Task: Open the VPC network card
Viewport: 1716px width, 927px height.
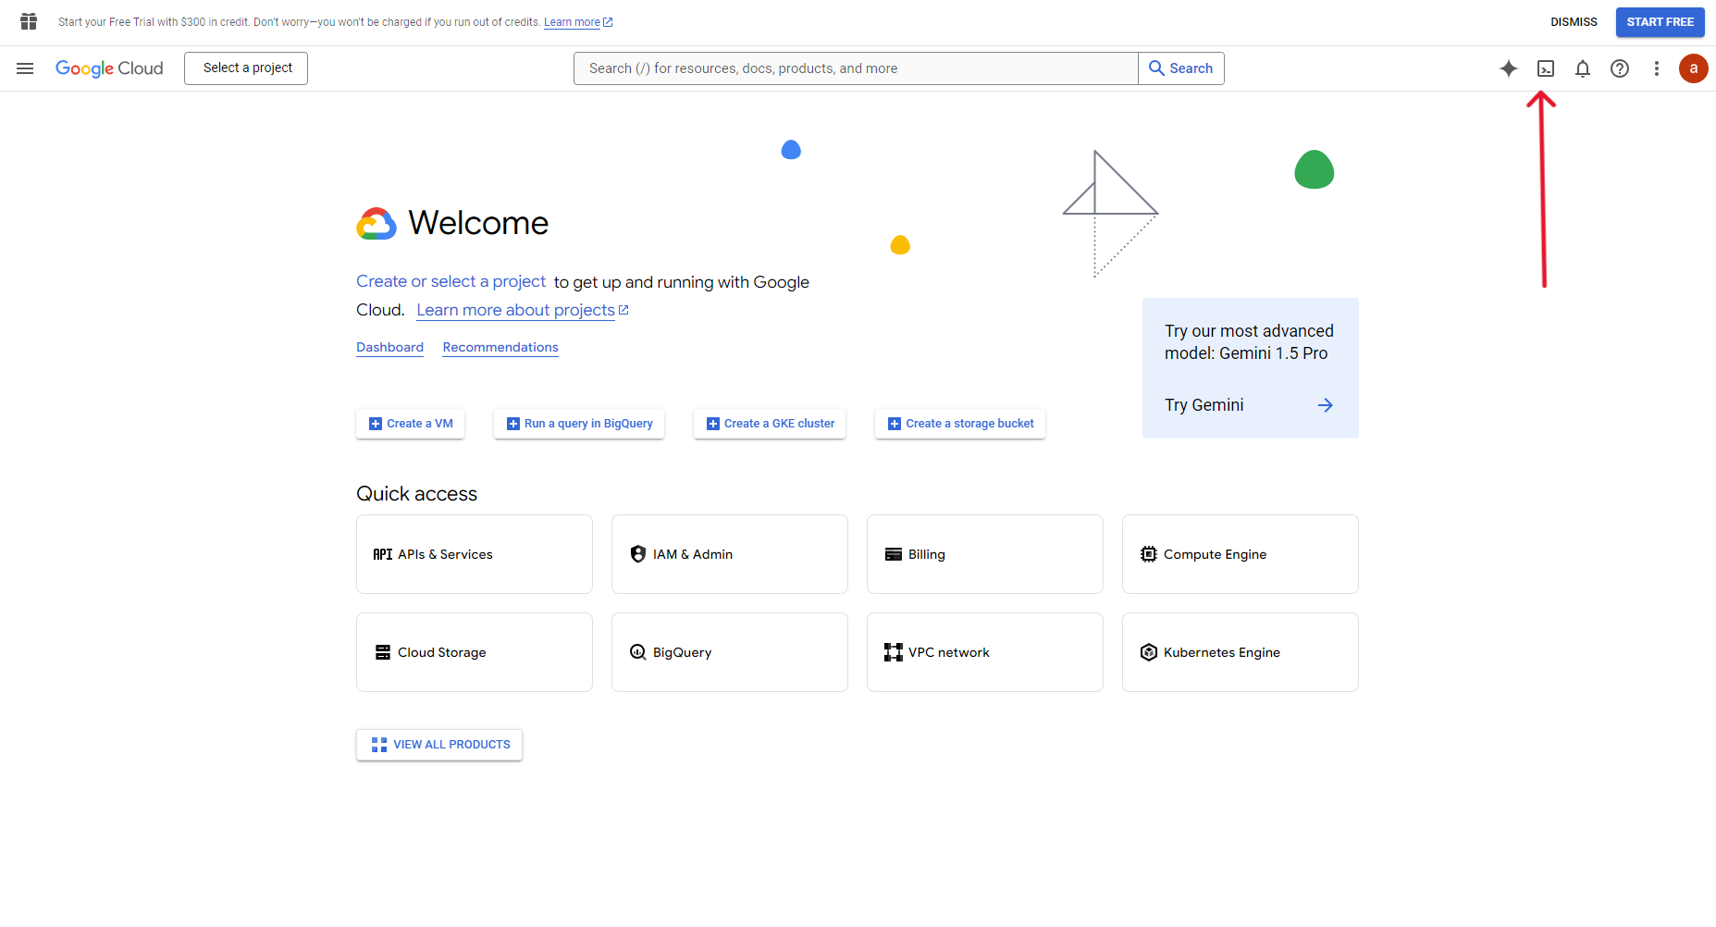Action: pyautogui.click(x=985, y=652)
